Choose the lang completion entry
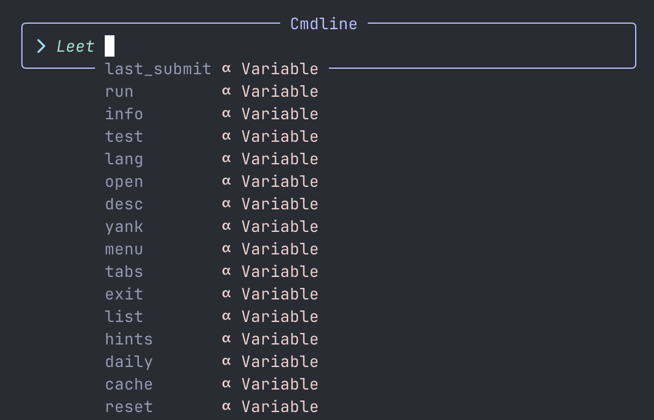Image resolution: width=654 pixels, height=420 pixels. tap(212, 159)
